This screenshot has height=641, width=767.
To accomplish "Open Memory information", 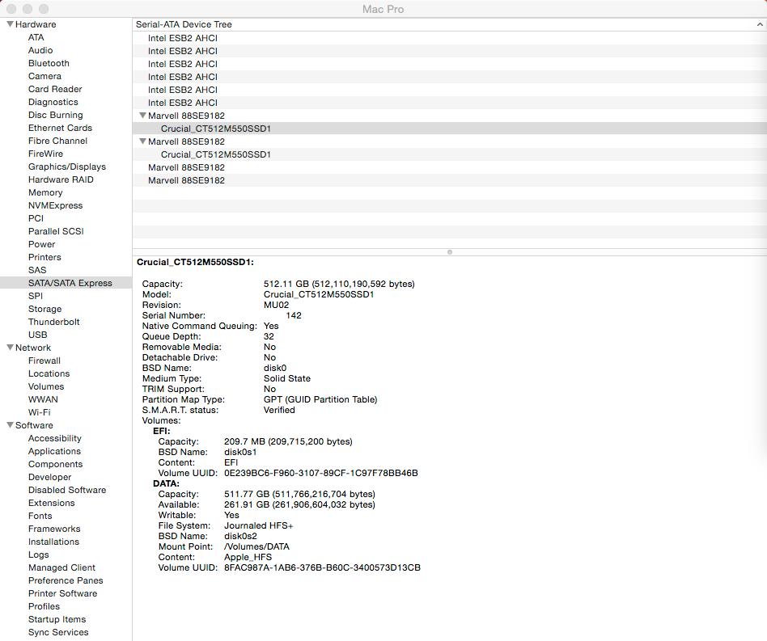I will (45, 192).
